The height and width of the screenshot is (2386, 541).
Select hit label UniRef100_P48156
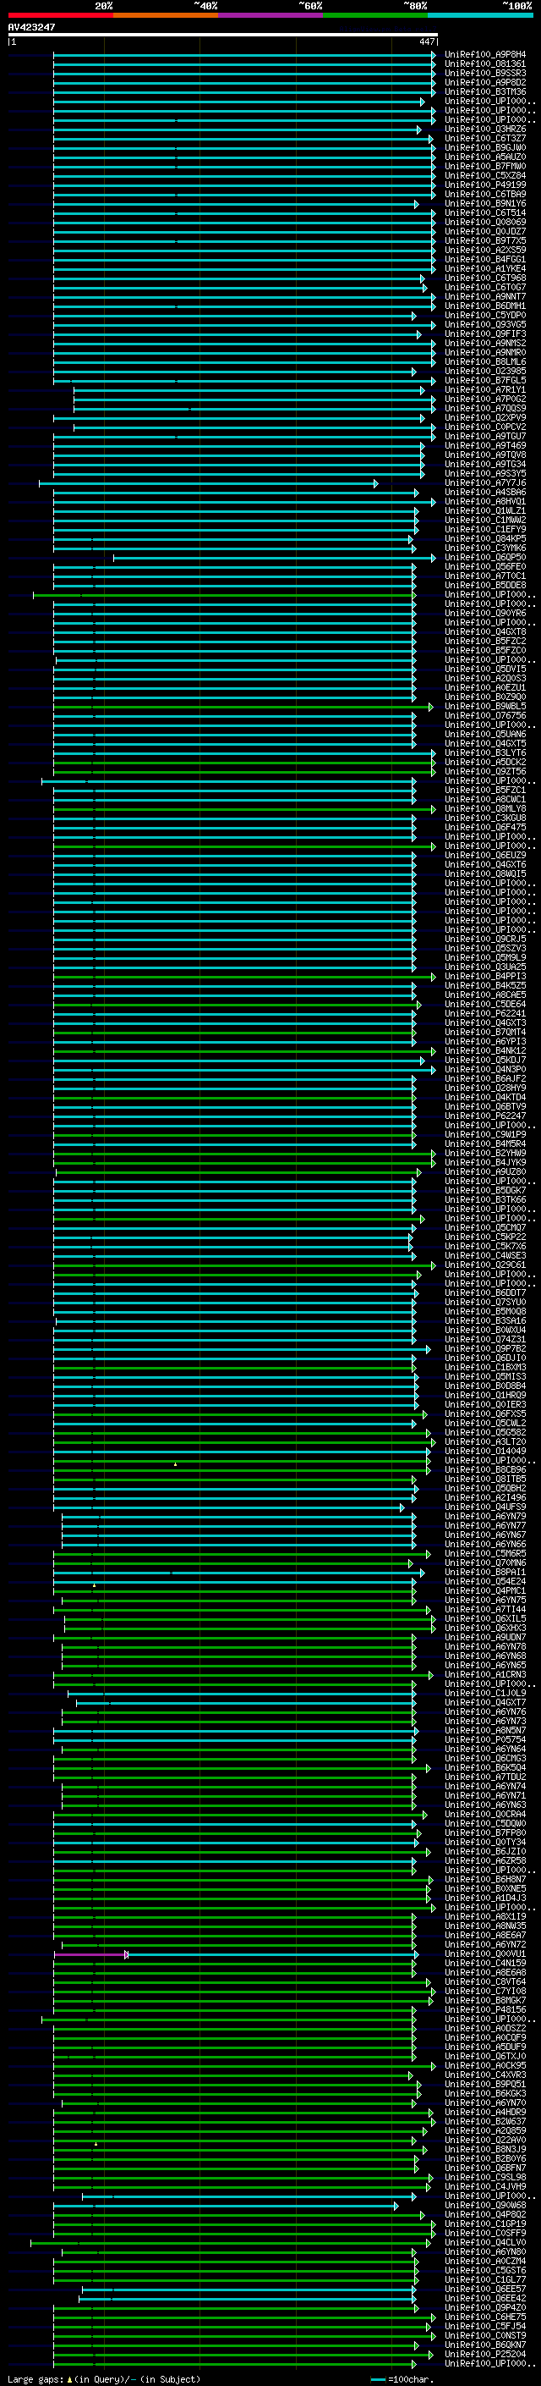point(485,2010)
